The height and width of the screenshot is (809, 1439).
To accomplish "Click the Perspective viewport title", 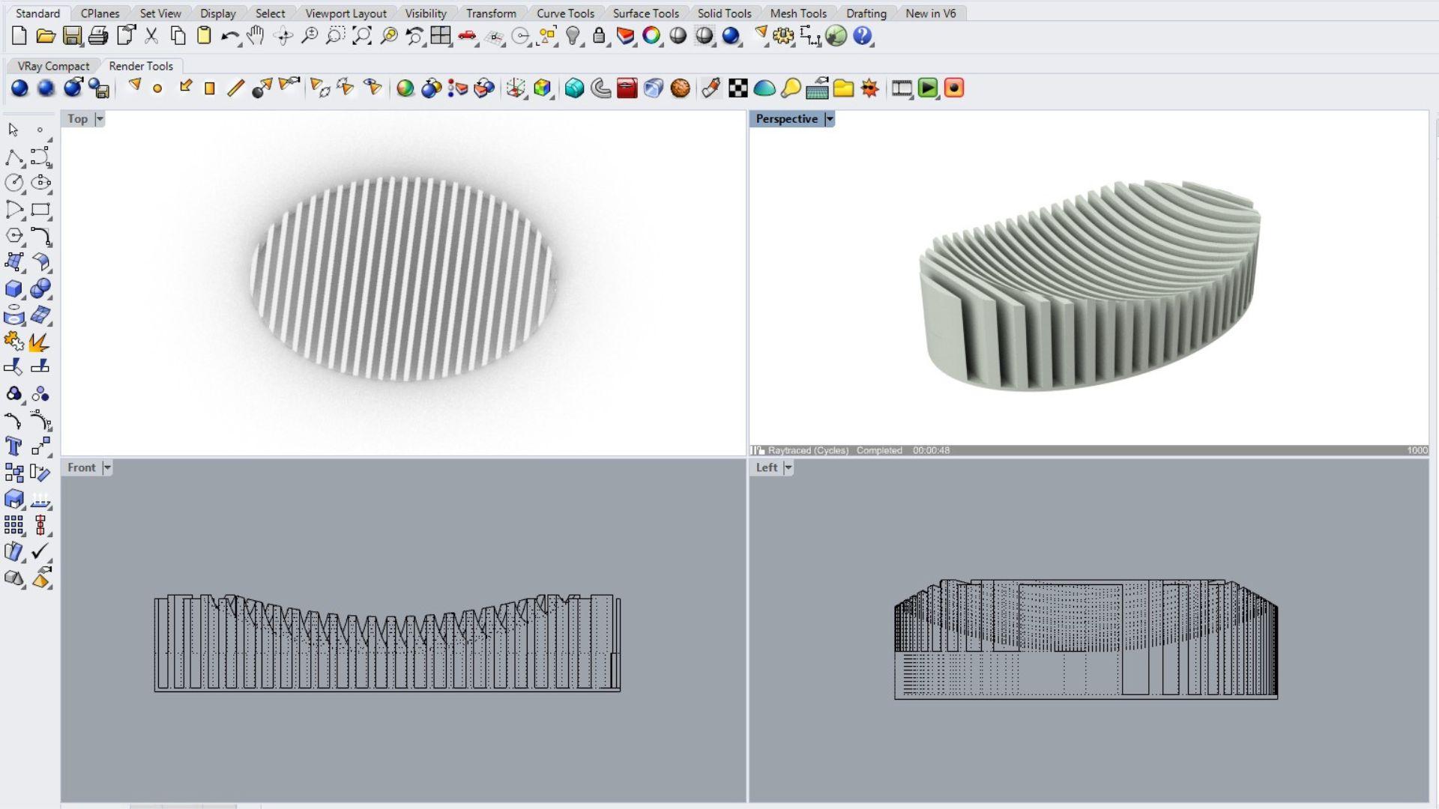I will (786, 119).
